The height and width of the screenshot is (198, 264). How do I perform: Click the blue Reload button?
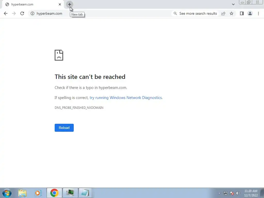tap(64, 128)
